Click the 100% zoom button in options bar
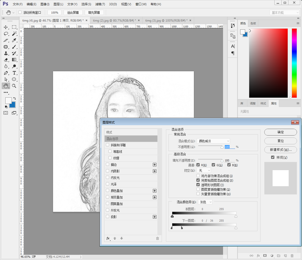This screenshot has height=260, width=302. (55, 13)
